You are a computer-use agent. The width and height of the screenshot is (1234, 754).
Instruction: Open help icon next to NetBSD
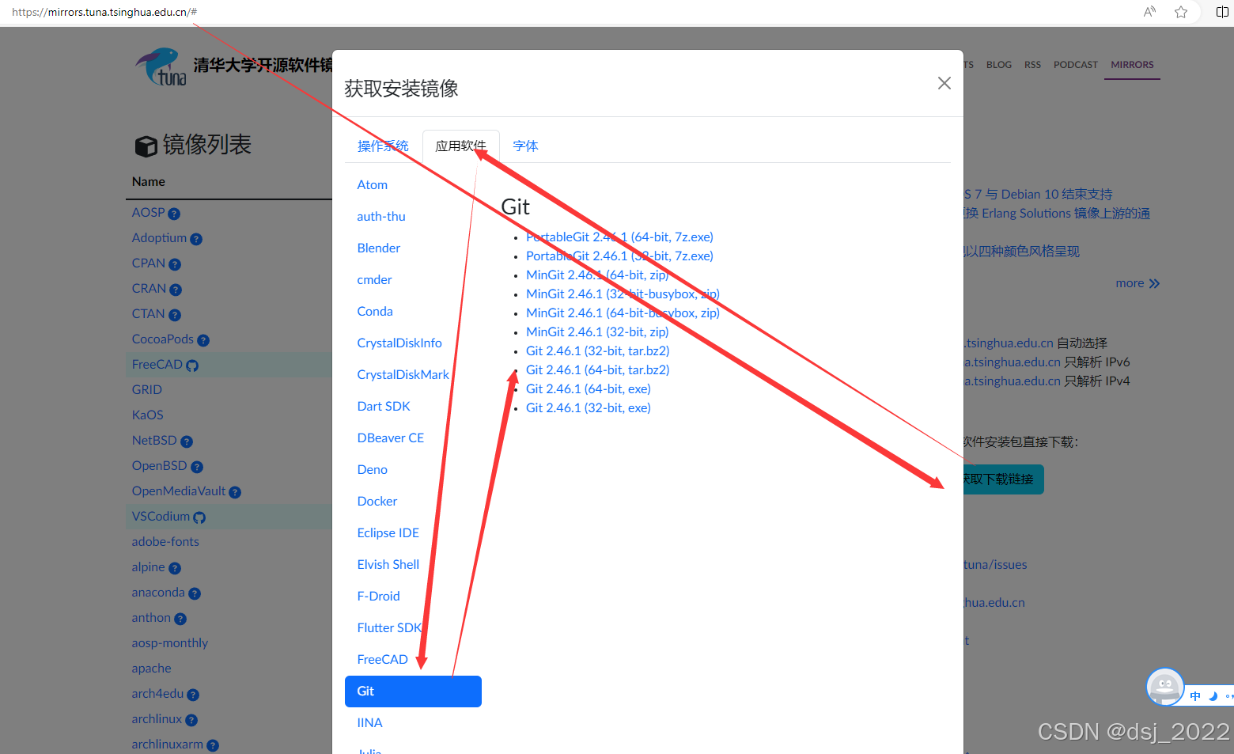point(187,441)
